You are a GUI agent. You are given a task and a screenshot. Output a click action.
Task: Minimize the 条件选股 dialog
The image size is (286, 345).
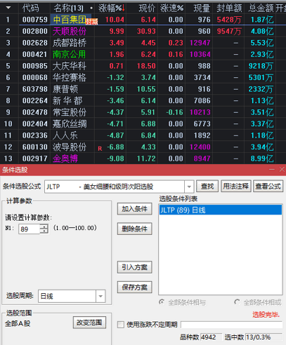[x=272, y=170]
